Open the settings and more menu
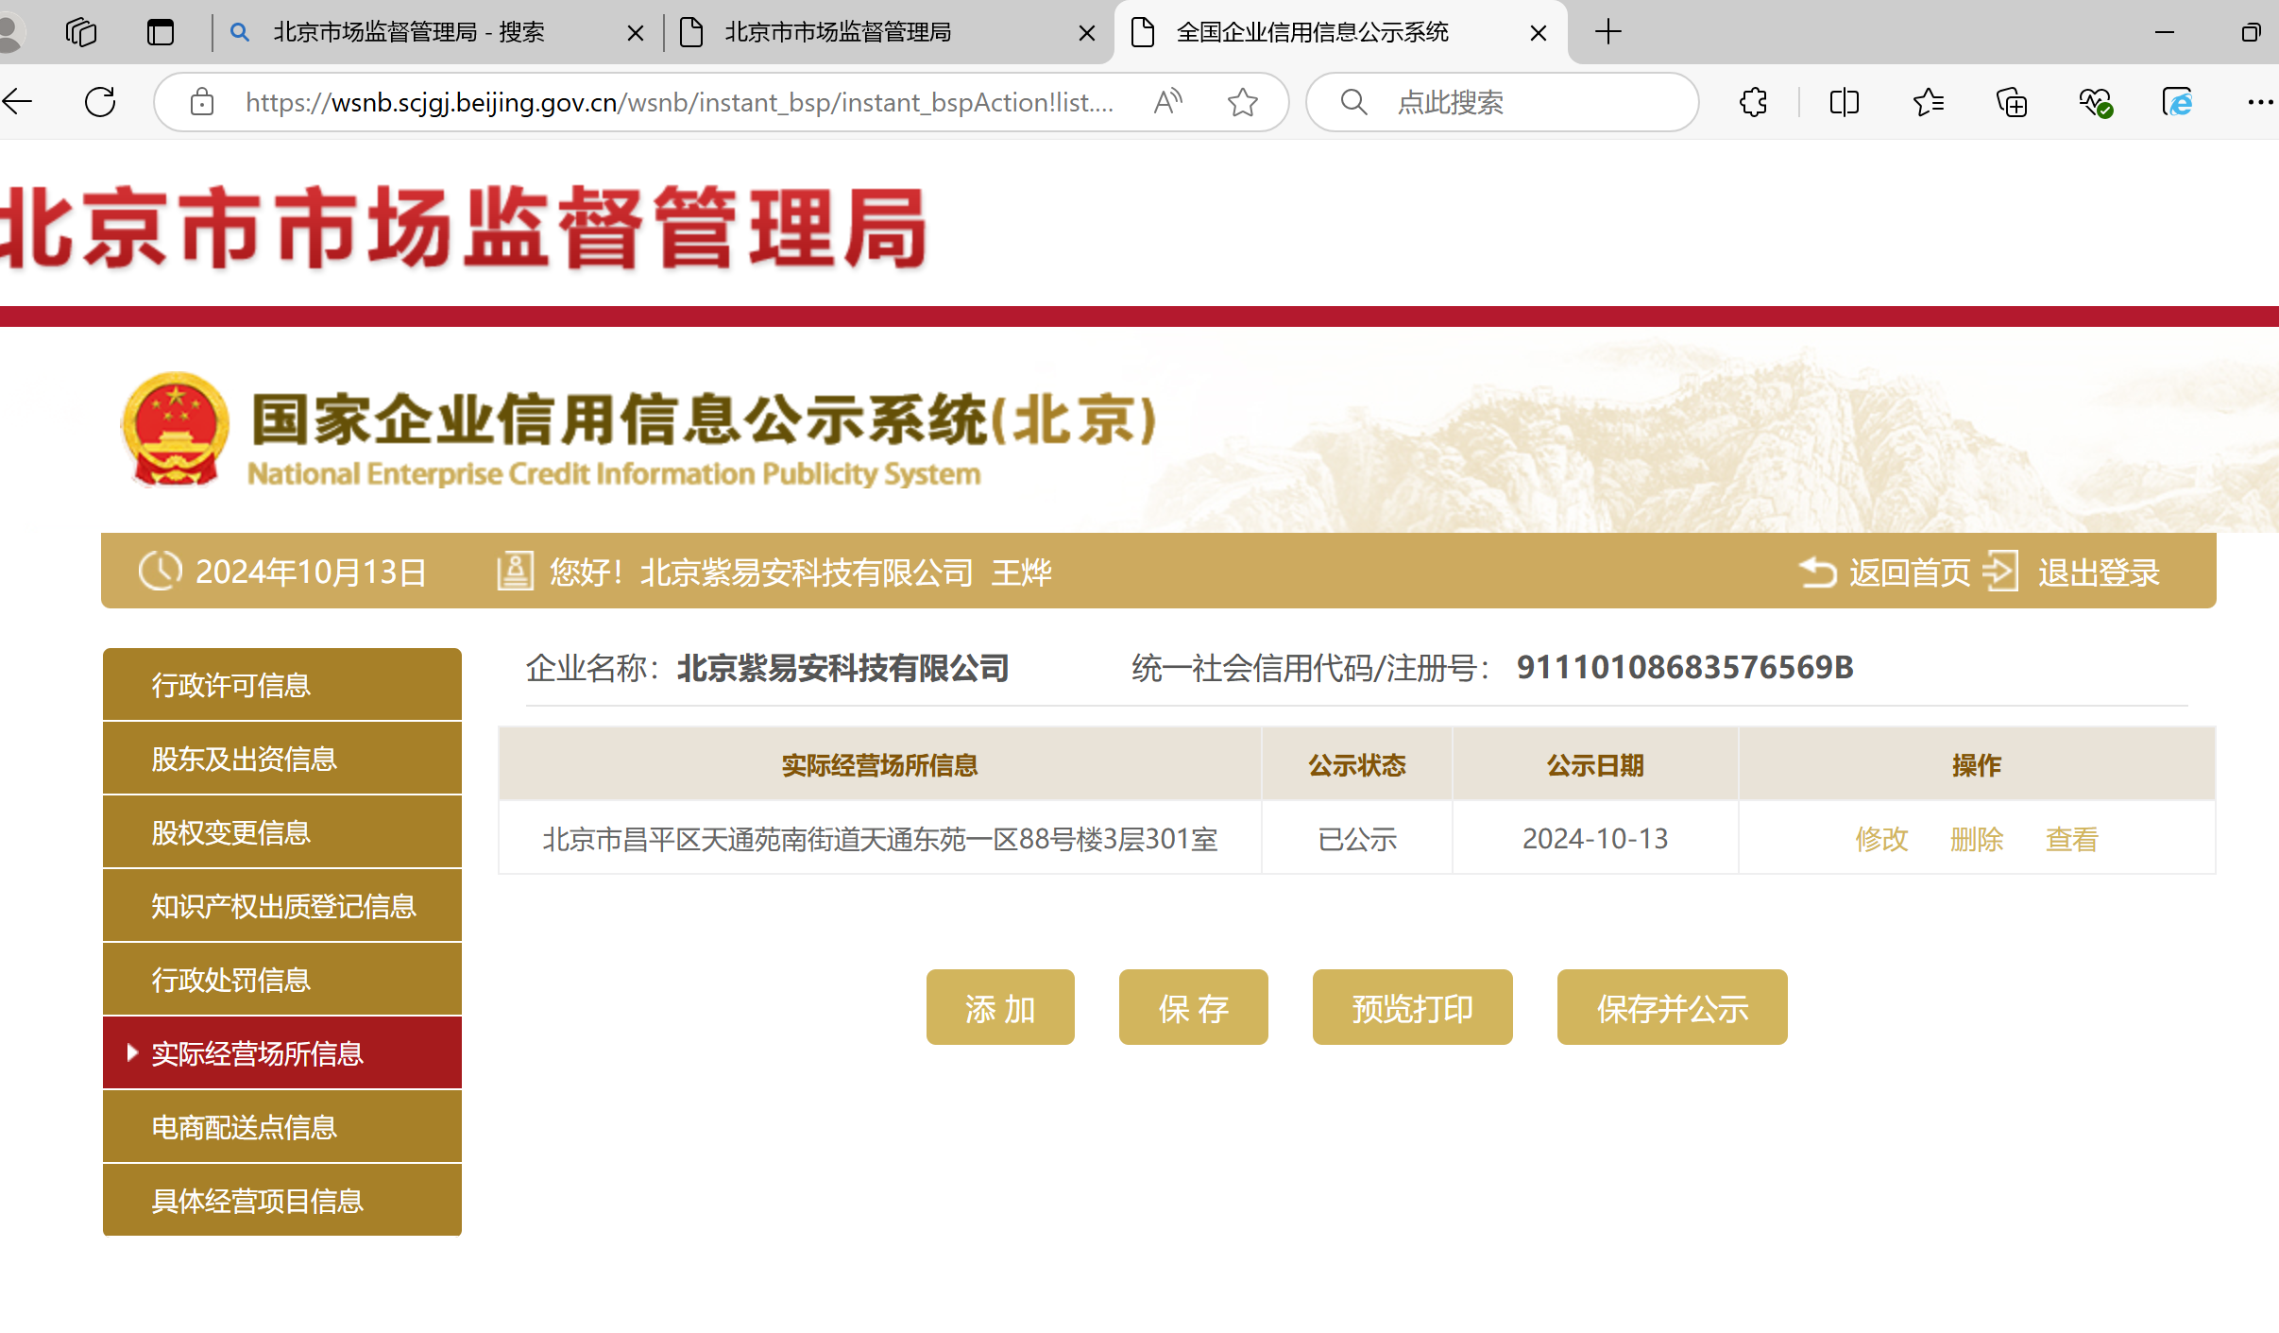This screenshot has width=2279, height=1333. (2261, 101)
